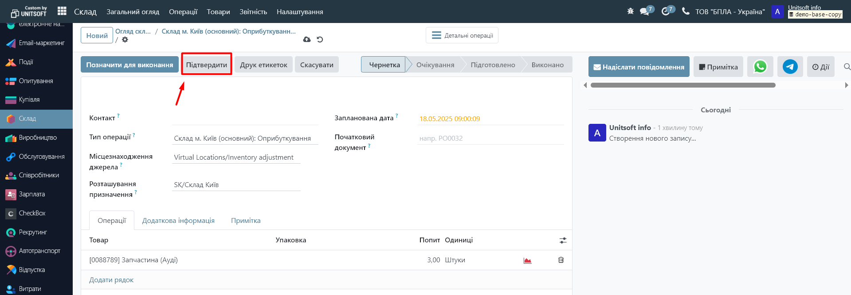851x295 pixels.
Task: Click the bug debug icon
Action: click(x=630, y=11)
